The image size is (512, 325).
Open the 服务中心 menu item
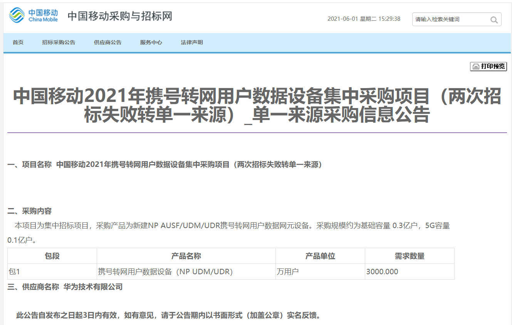point(151,42)
